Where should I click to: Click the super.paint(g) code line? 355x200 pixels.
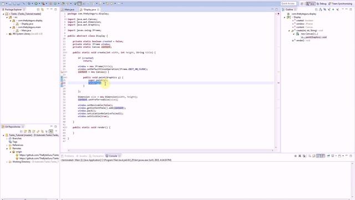tap(98, 80)
